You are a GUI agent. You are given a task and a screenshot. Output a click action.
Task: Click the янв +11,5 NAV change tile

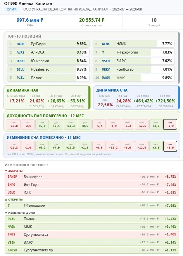[x=70, y=146]
